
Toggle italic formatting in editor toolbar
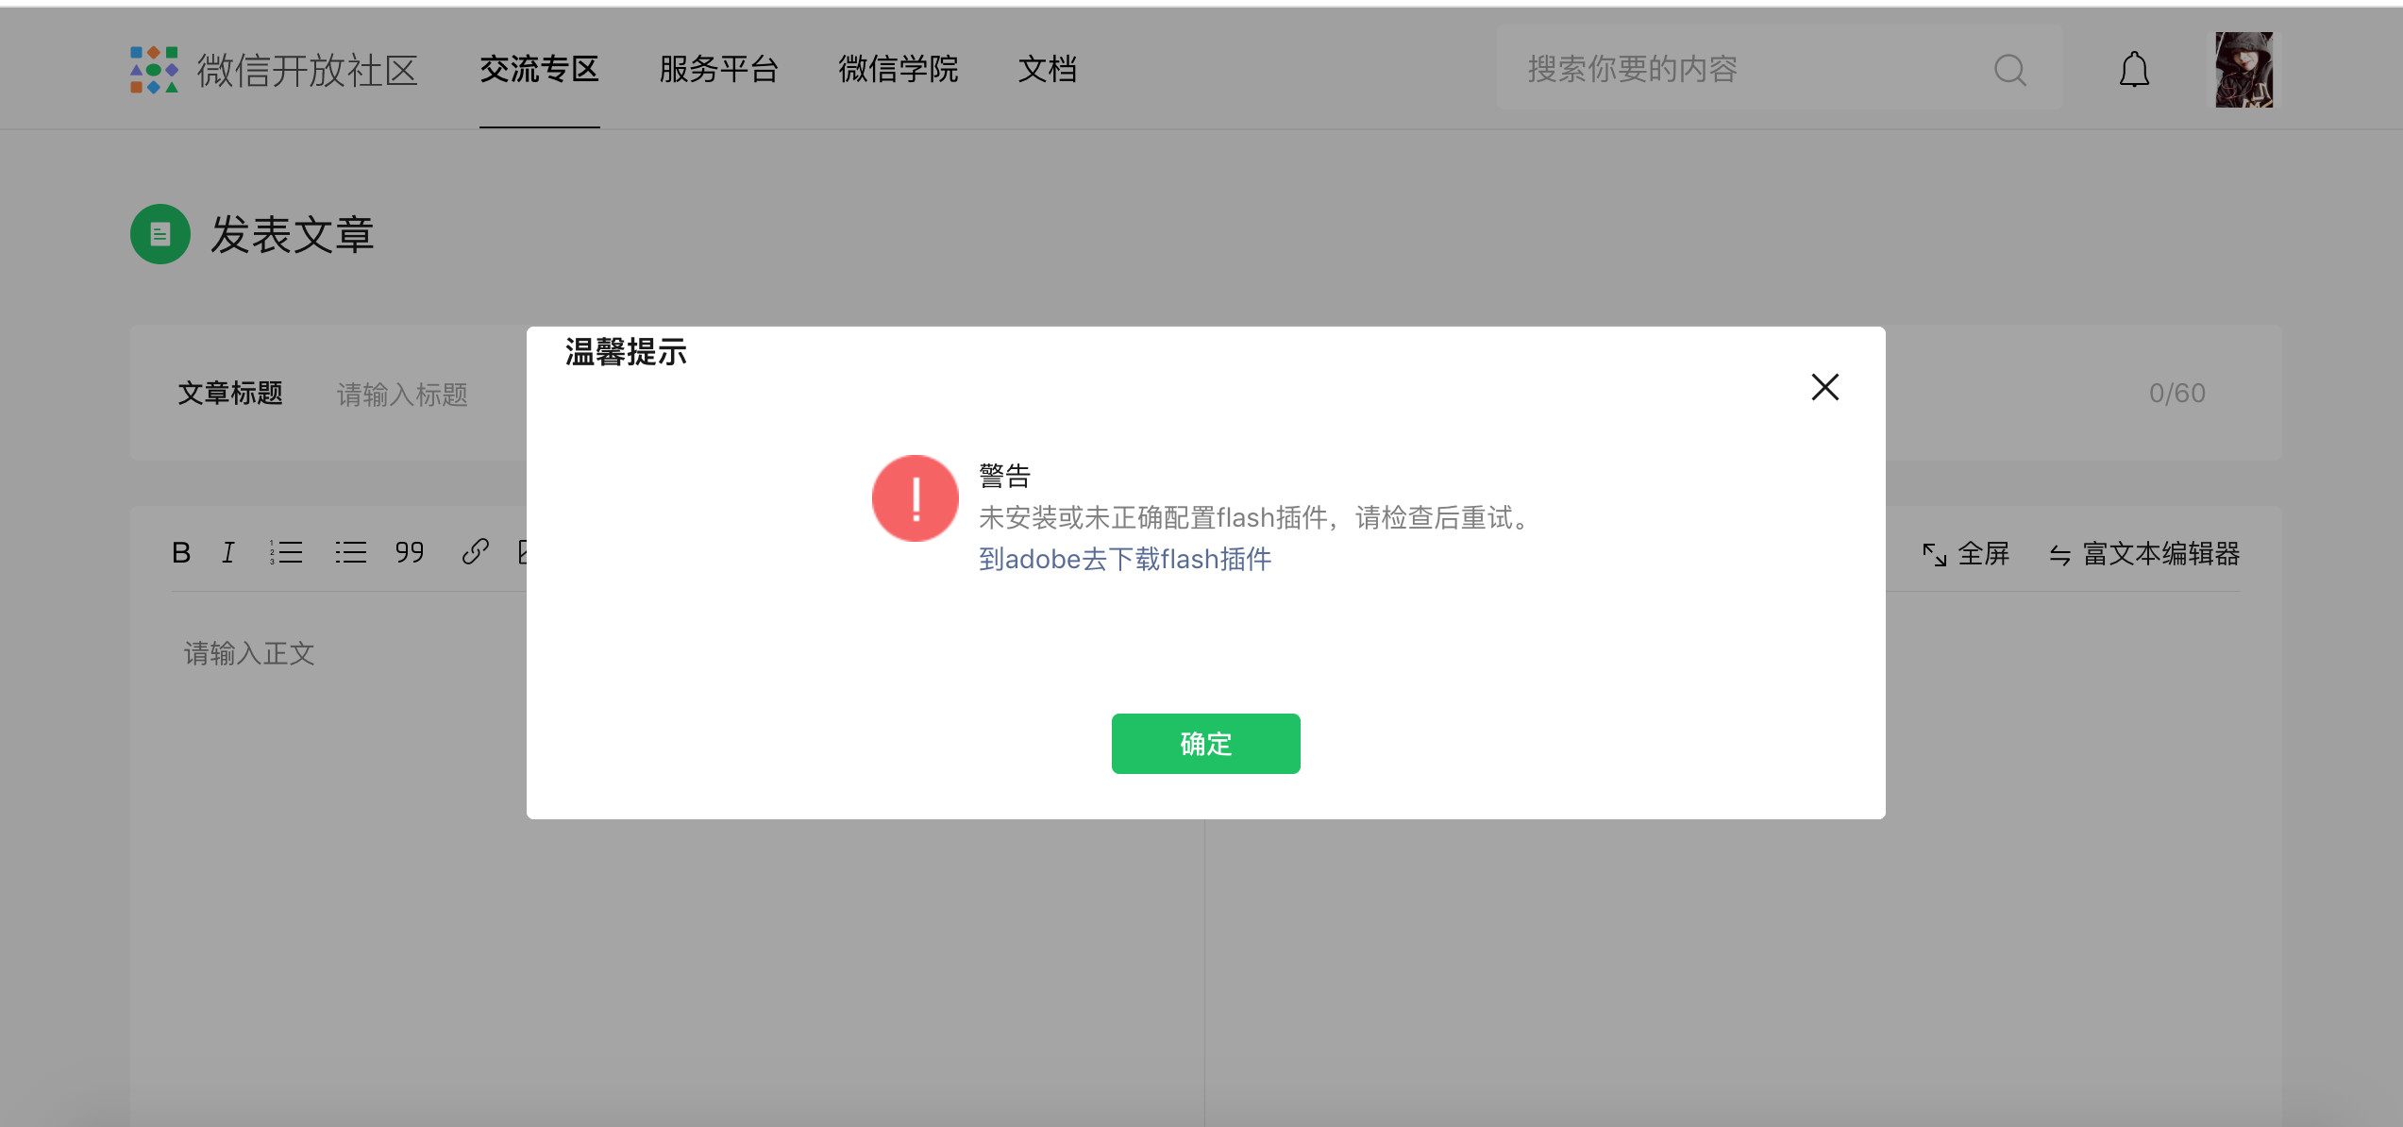point(228,553)
